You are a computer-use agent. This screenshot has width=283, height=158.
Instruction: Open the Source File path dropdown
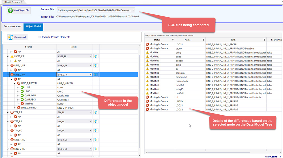134,10
